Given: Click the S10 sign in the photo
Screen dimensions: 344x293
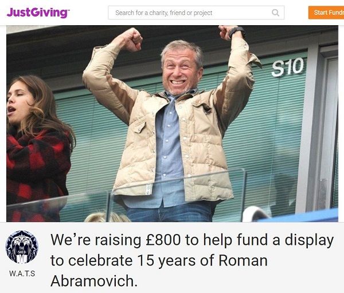Looking at the screenshot, I should click(288, 67).
